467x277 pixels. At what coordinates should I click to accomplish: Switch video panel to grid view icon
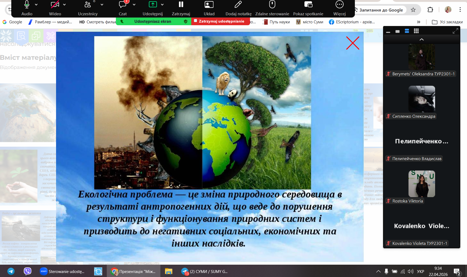[416, 31]
